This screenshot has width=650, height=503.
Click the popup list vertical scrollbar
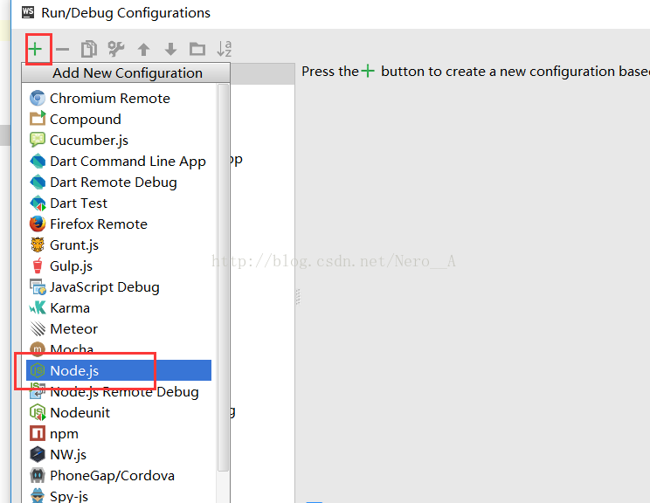[x=223, y=278]
